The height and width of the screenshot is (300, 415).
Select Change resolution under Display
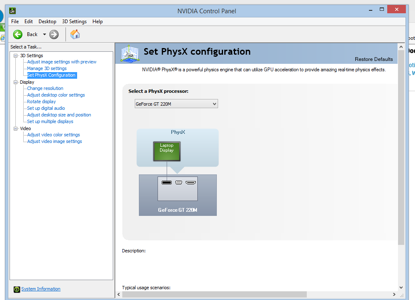[x=44, y=88]
